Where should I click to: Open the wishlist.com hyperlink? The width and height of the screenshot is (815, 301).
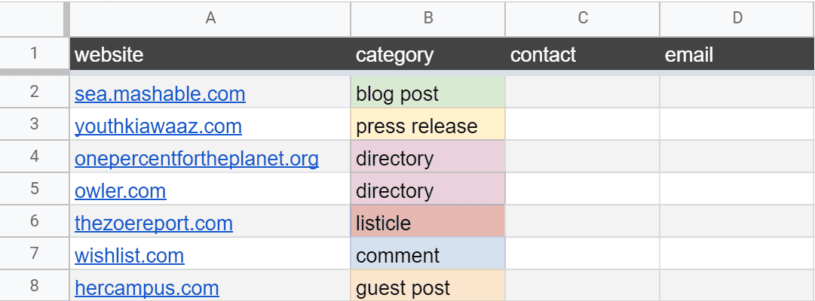click(129, 256)
